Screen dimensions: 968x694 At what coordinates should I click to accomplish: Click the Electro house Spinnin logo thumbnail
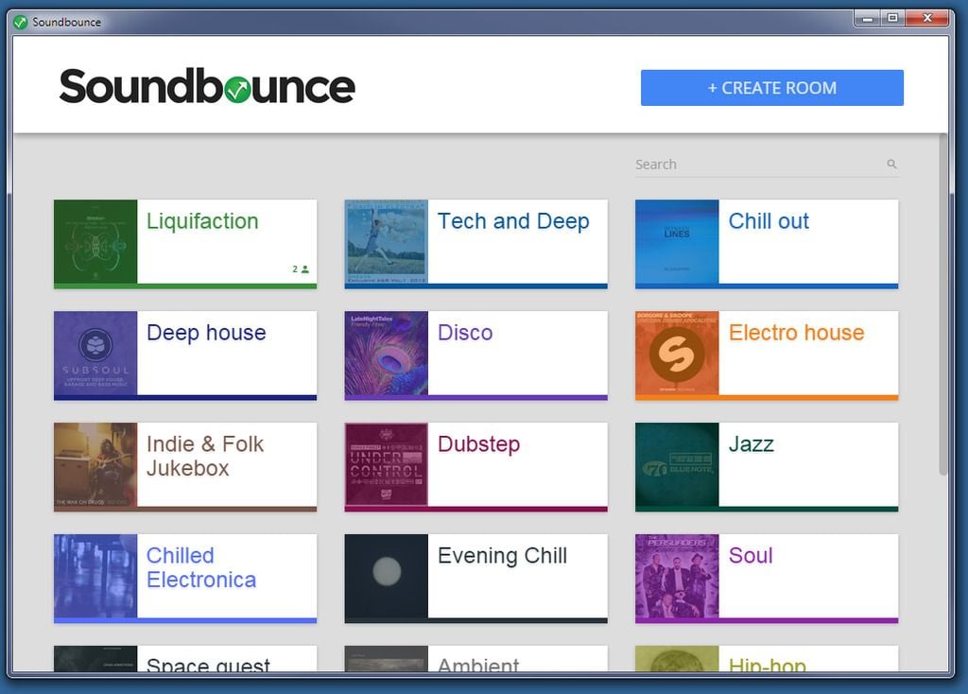coord(677,354)
